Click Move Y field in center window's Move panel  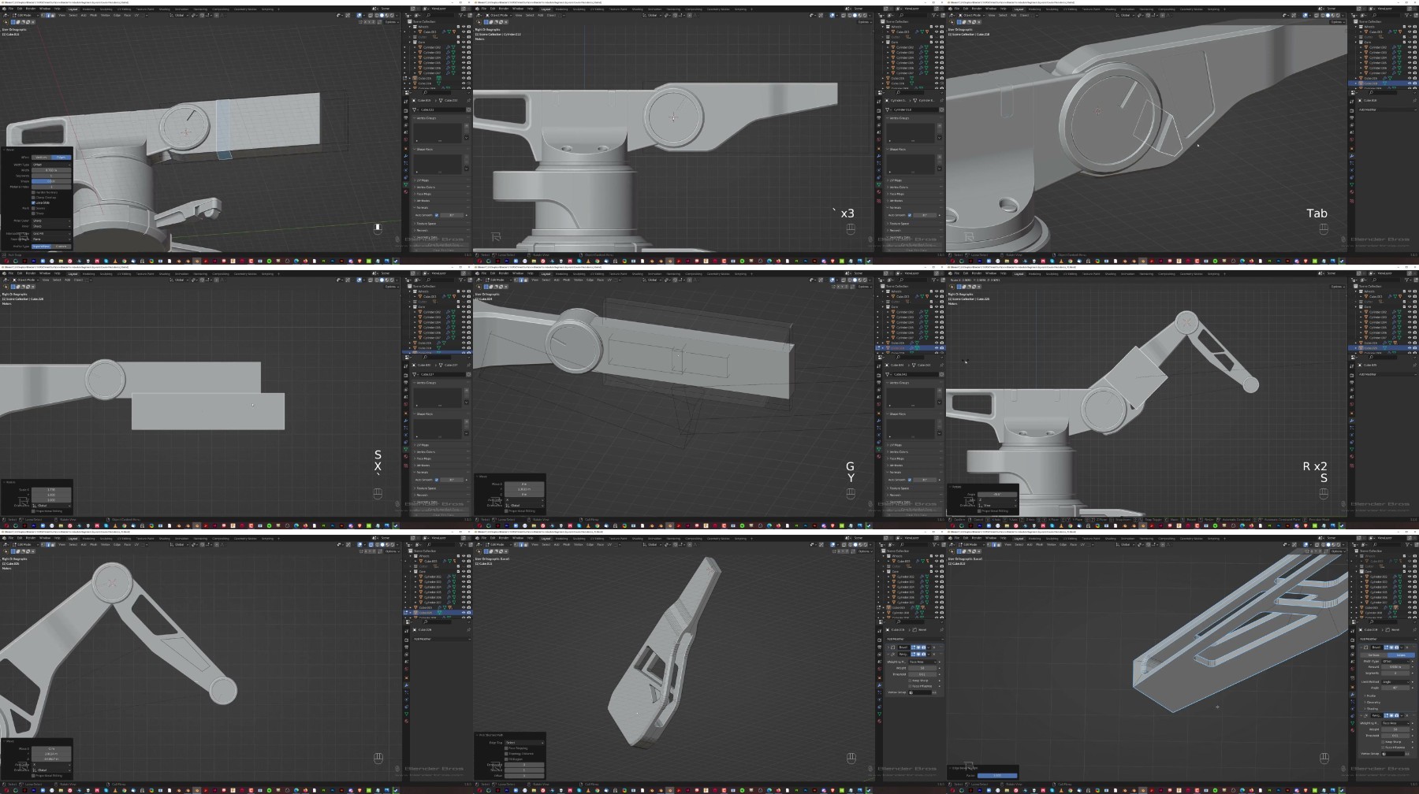(x=523, y=489)
